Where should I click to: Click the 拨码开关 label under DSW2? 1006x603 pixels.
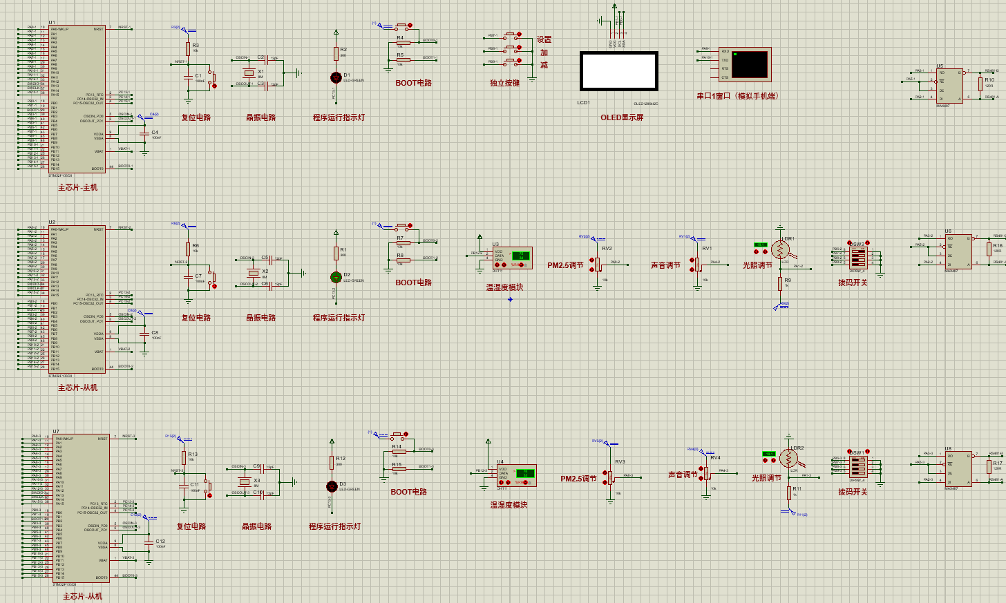pyautogui.click(x=853, y=283)
